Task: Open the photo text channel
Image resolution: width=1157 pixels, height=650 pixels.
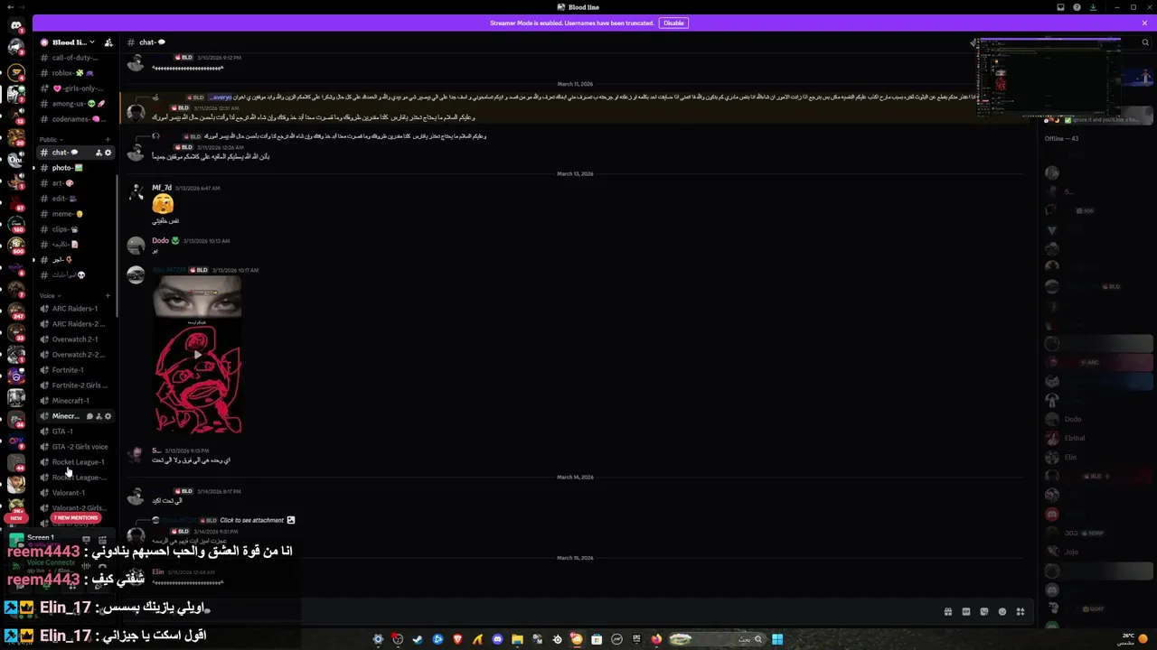Action: (76, 168)
